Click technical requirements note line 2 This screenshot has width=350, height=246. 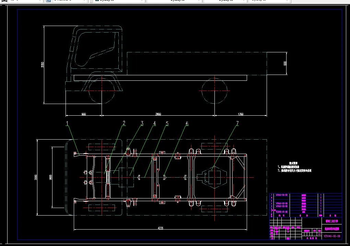point(294,170)
